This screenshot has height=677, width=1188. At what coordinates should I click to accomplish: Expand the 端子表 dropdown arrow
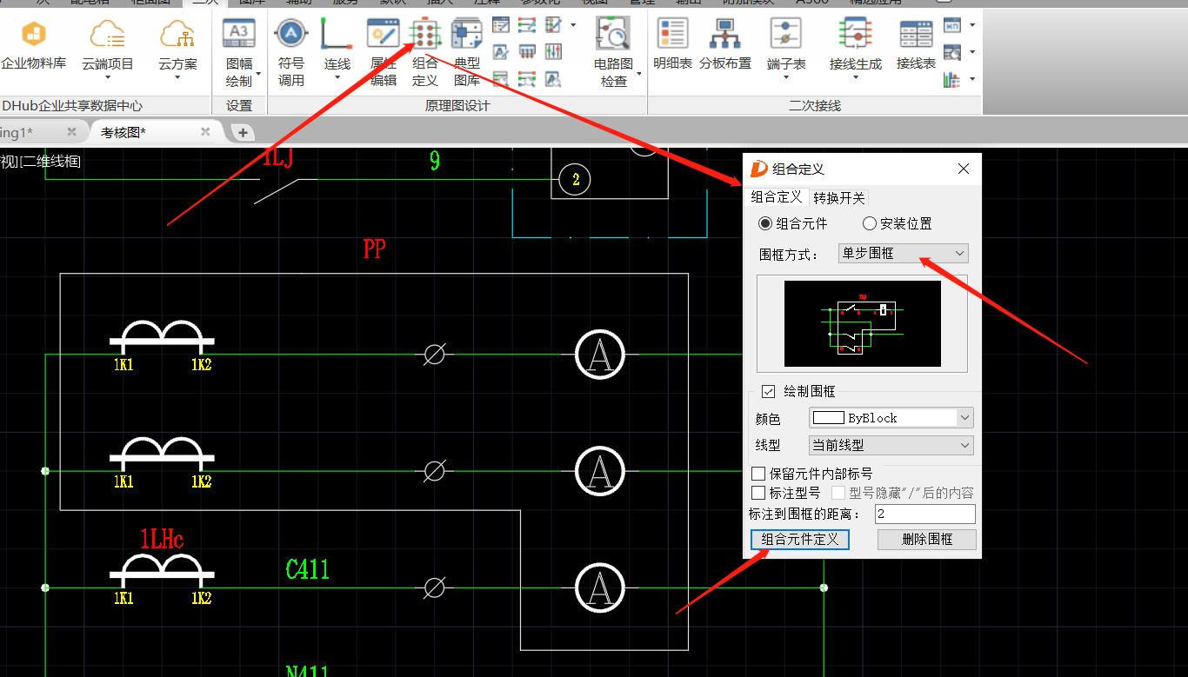(786, 78)
